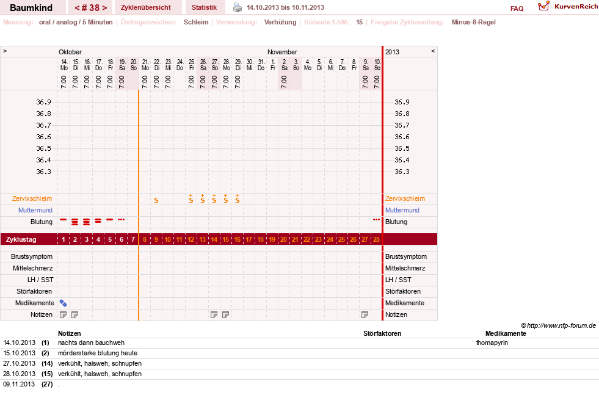This screenshot has width=599, height=406.
Task: Select cycle day 28 in Zyklustag row
Action: pos(376,239)
